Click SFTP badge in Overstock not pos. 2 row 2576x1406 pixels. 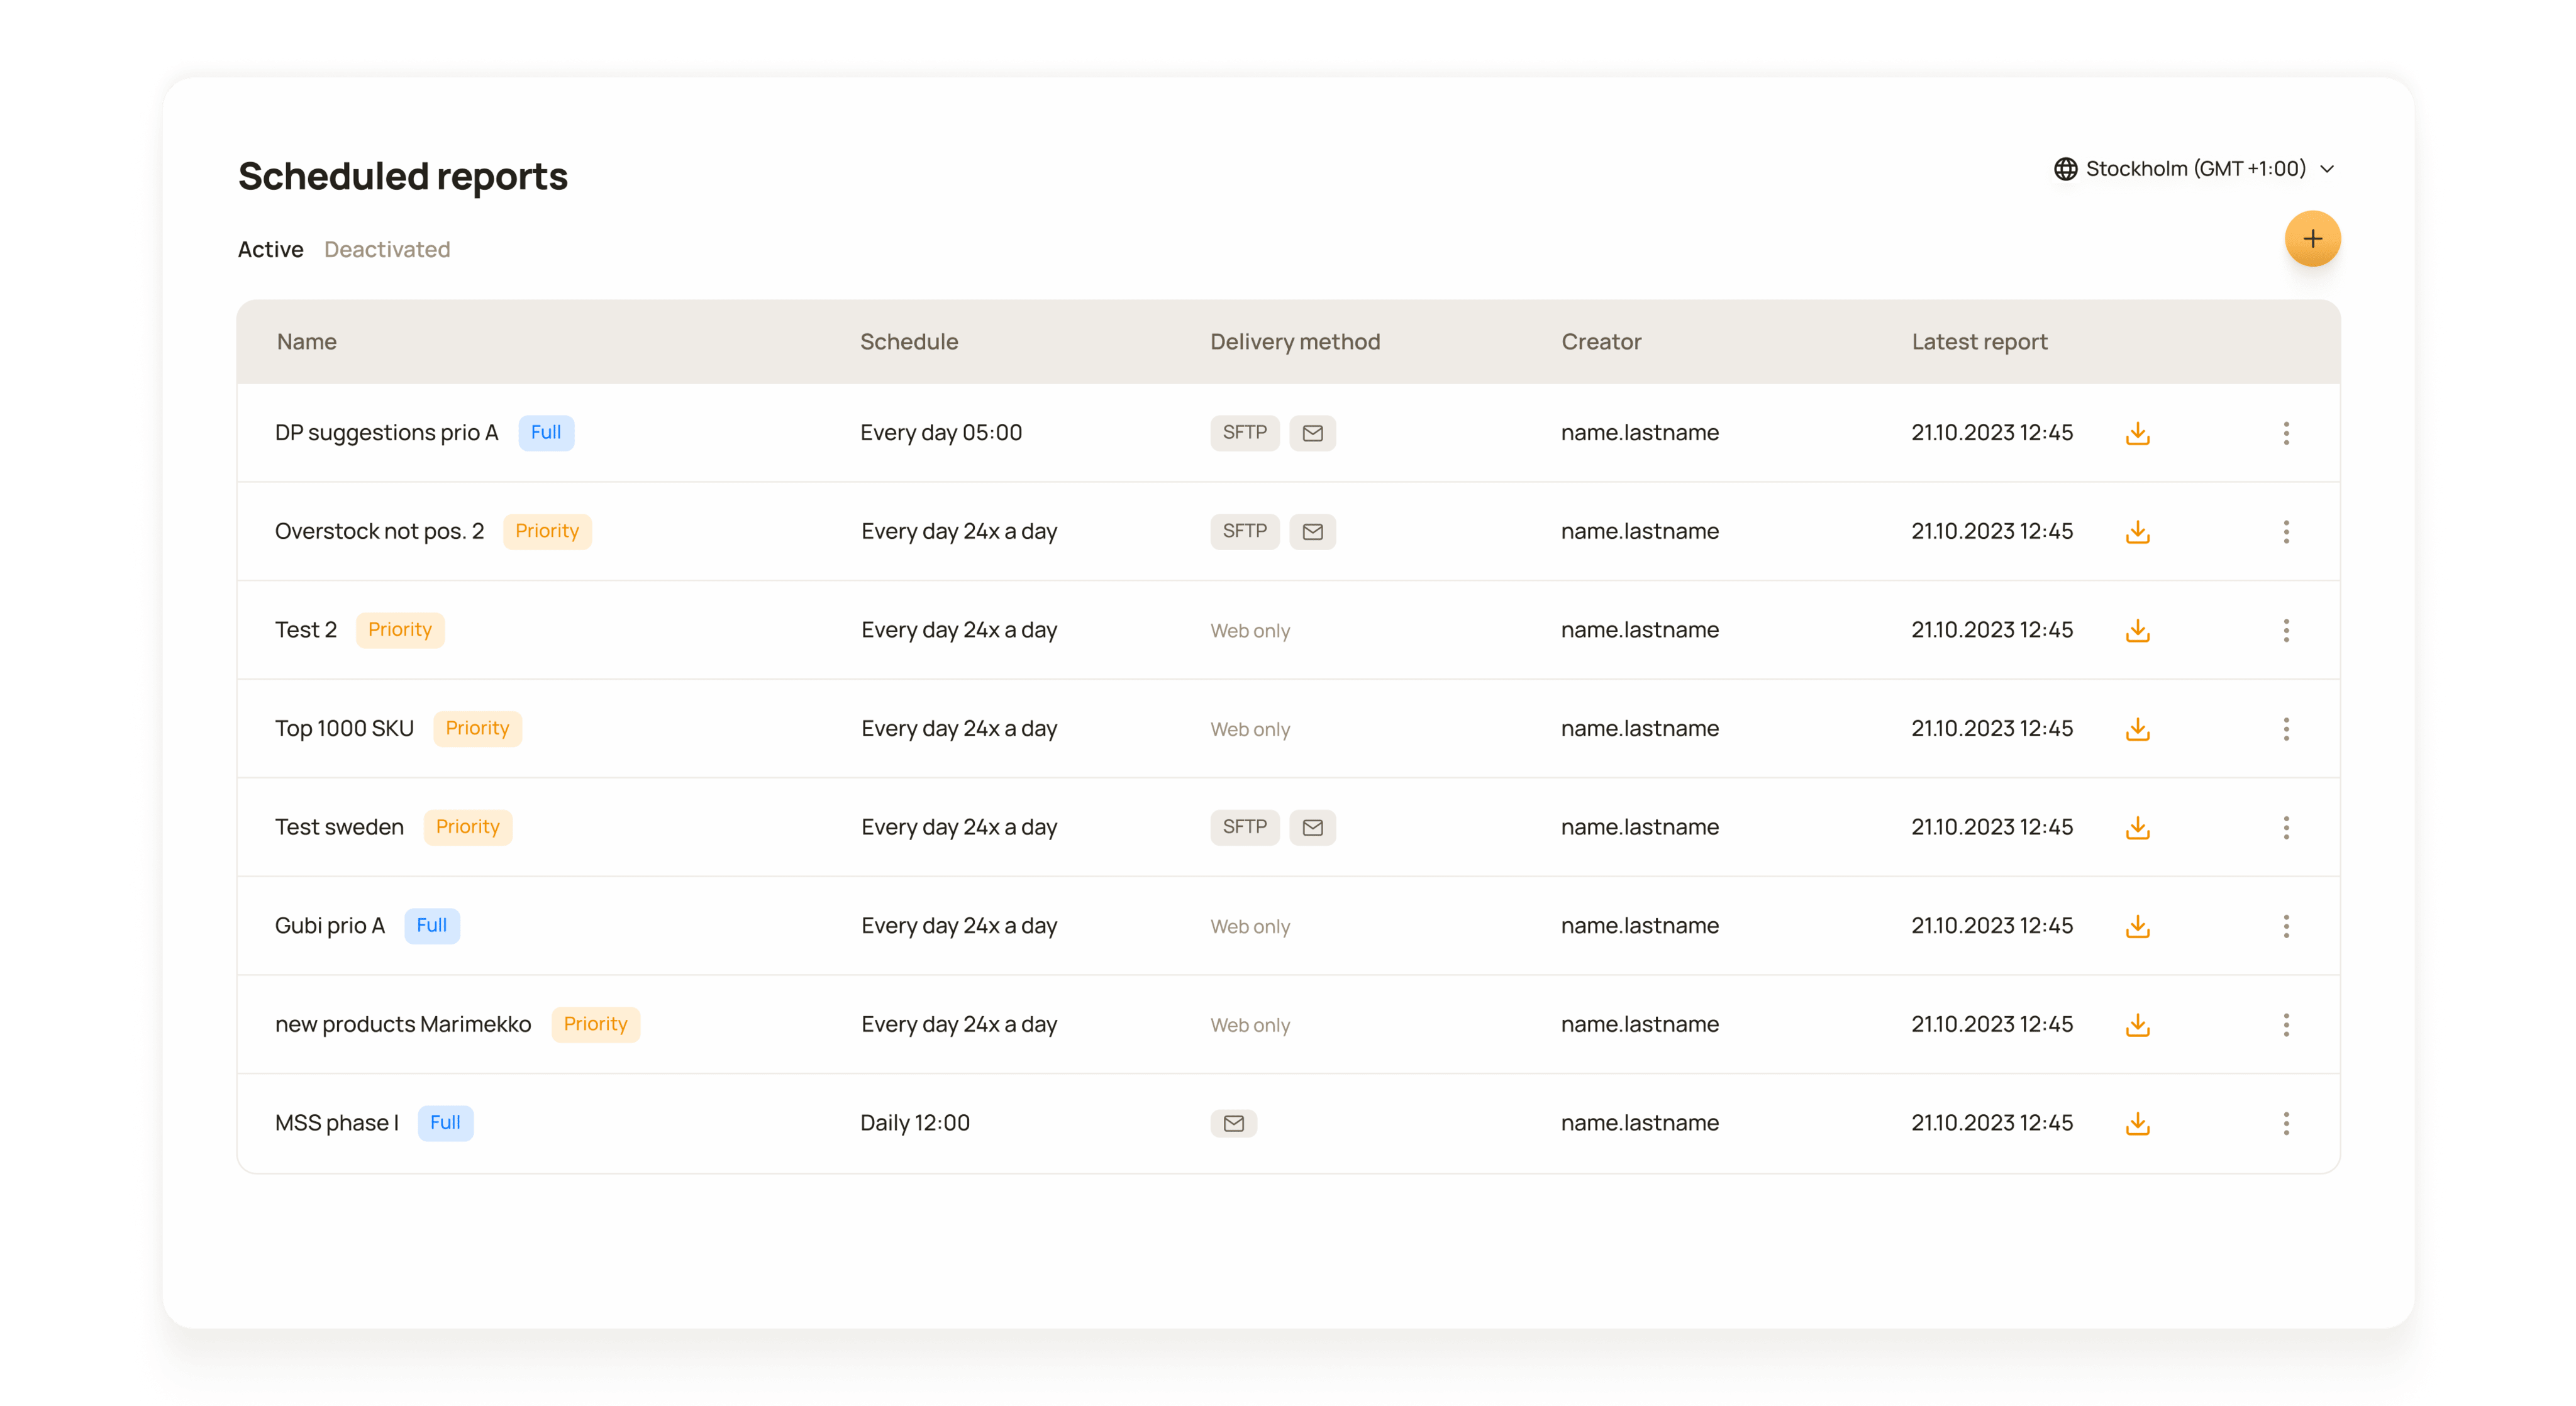point(1244,531)
